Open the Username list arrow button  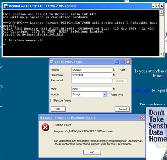pyautogui.click(x=114, y=75)
